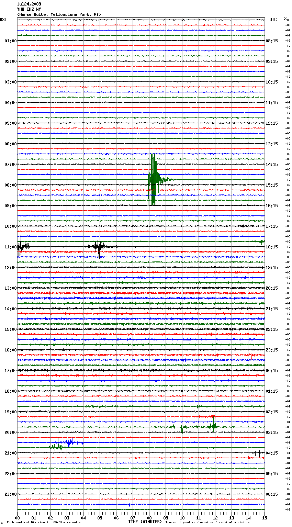Image resolution: width=292 pixels, height=527 pixels.
Task: Select the 10:00 MST row label
Action: (10, 226)
